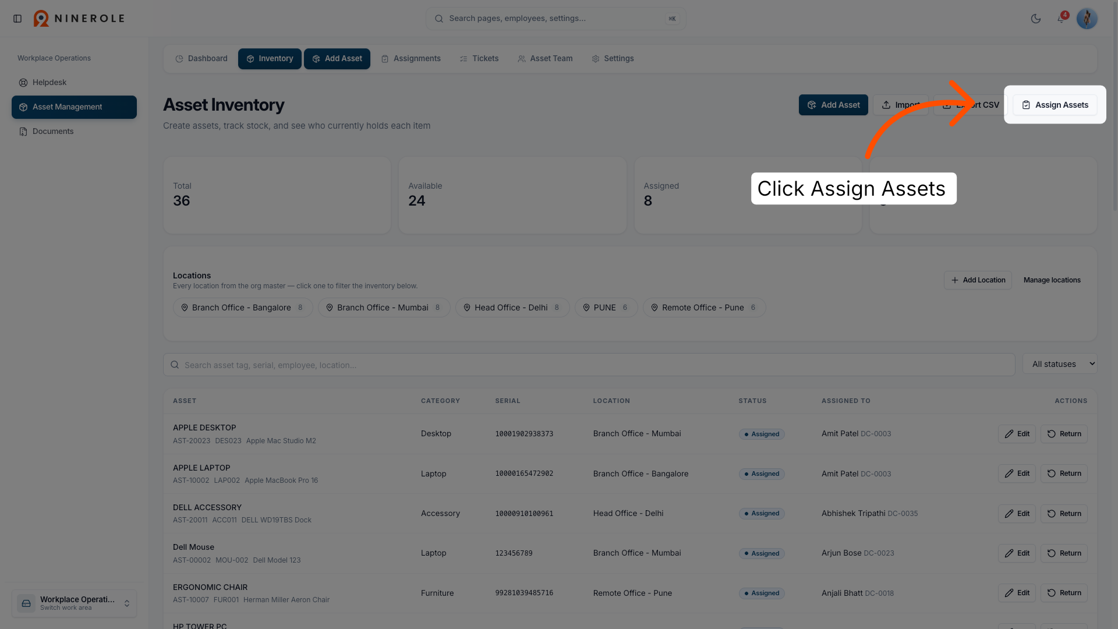Return the APPLE DESKTOP asset
This screenshot has height=629, width=1118.
click(x=1064, y=434)
